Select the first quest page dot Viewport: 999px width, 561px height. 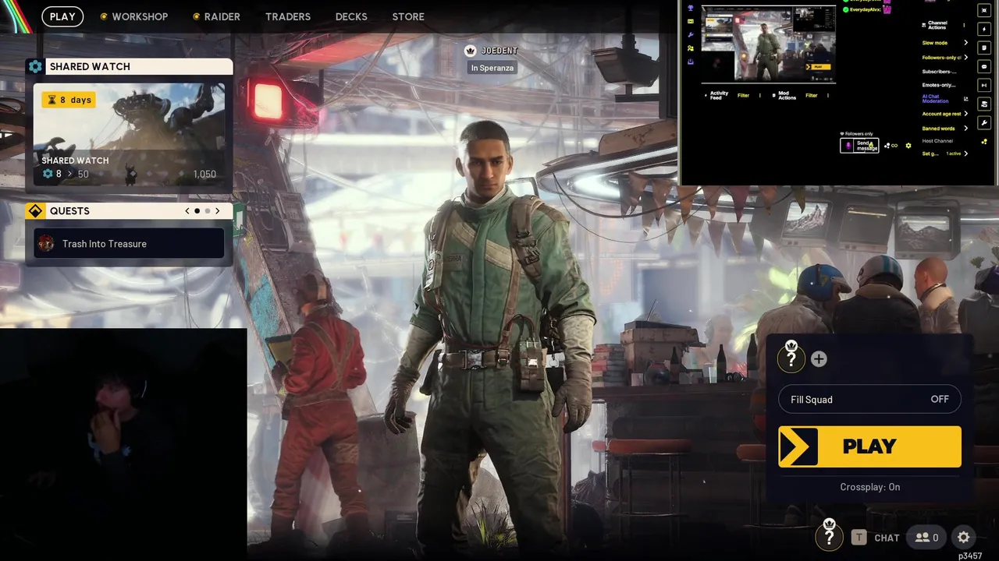pos(197,211)
